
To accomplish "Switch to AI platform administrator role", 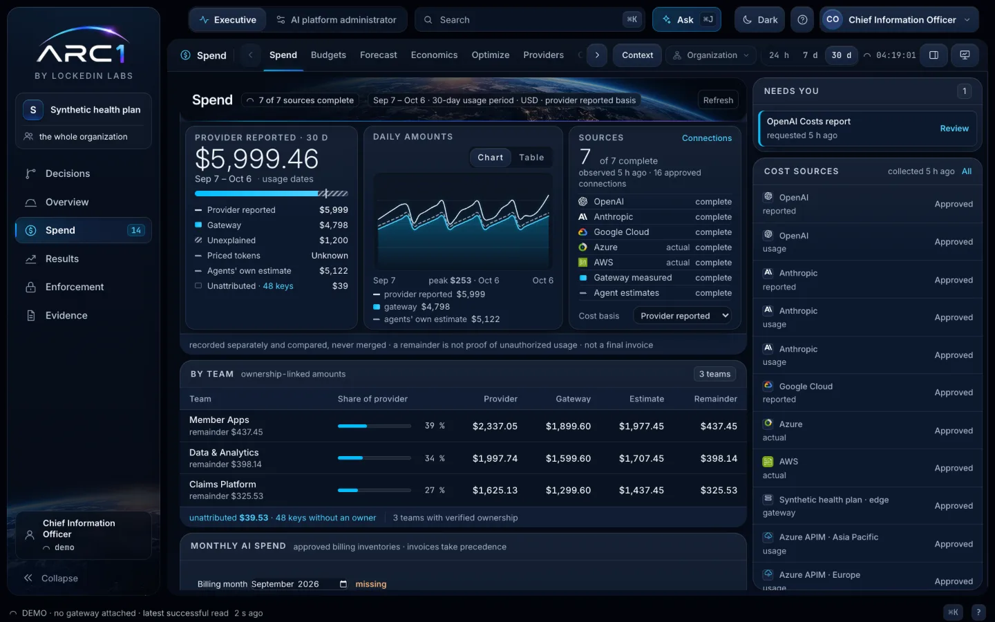I will click(336, 20).
